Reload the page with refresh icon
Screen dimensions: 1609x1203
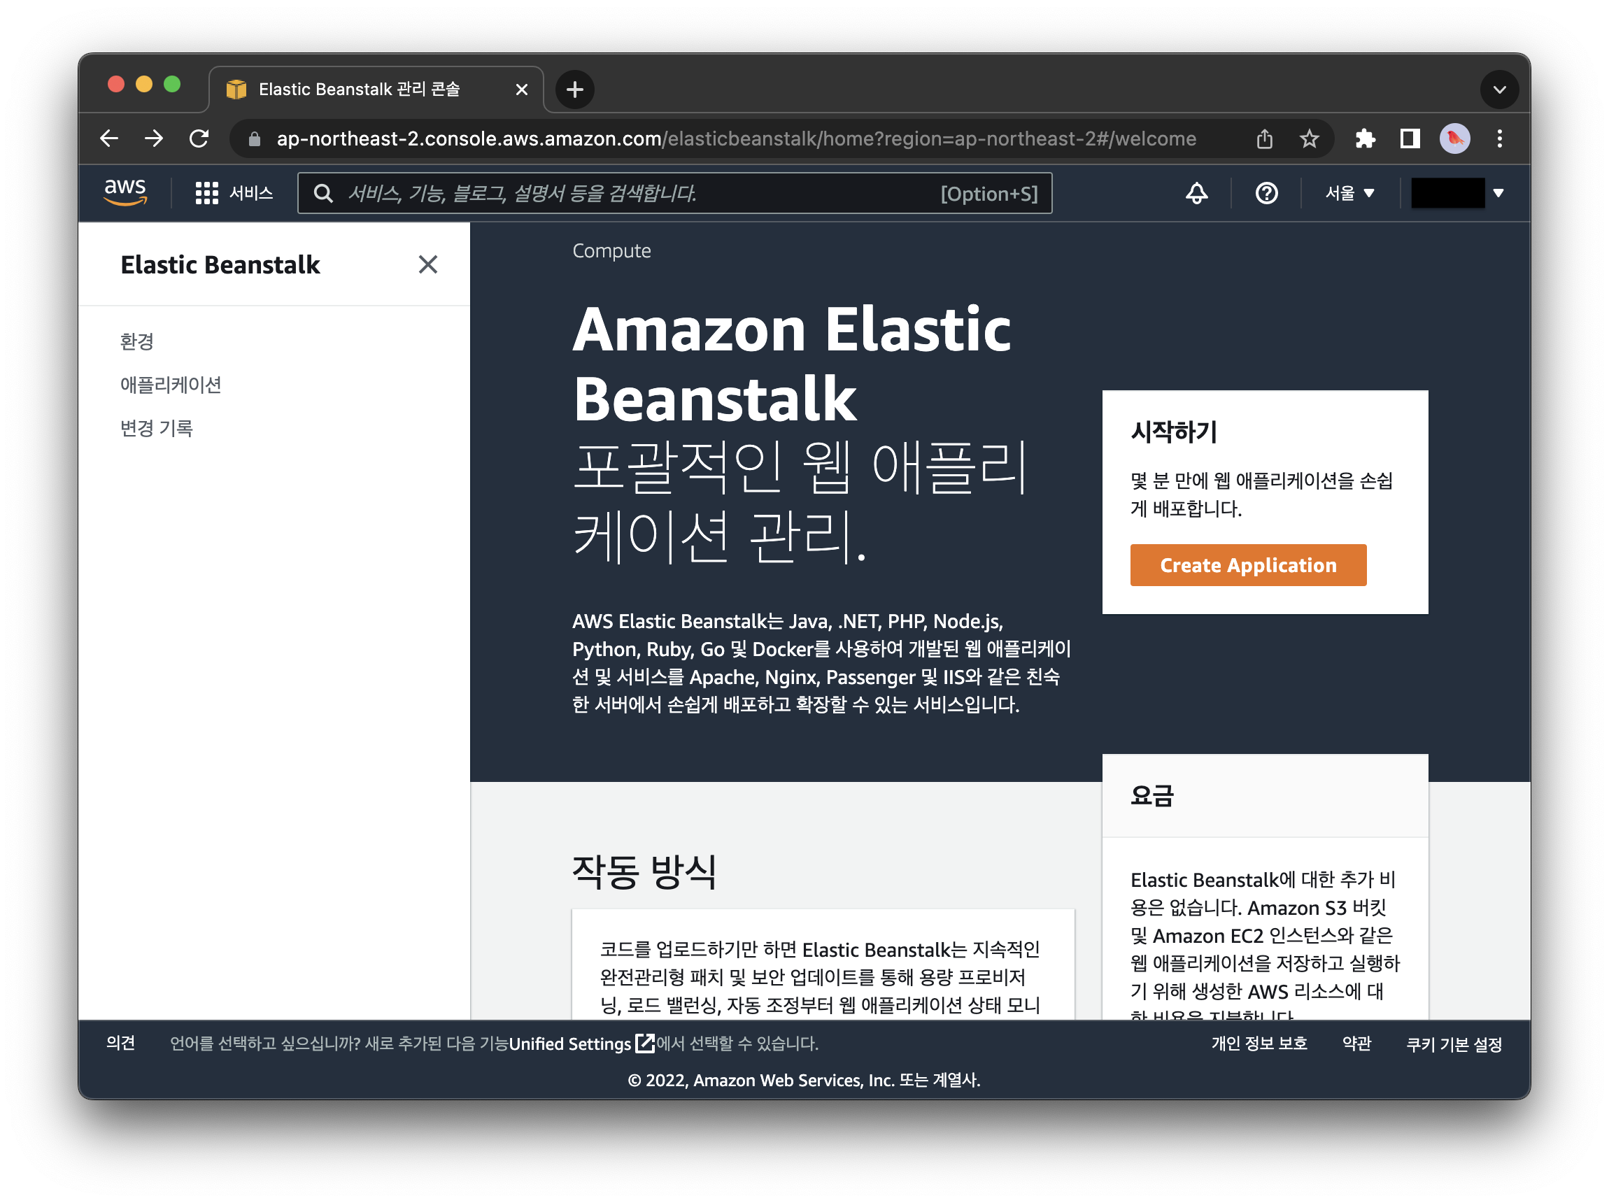[x=199, y=138]
